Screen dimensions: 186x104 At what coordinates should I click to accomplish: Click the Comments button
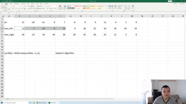pyautogui.click(x=182, y=4)
